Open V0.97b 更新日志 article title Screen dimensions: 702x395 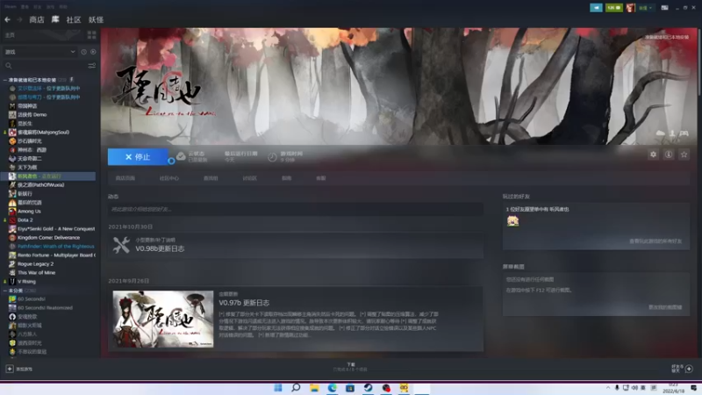[244, 303]
